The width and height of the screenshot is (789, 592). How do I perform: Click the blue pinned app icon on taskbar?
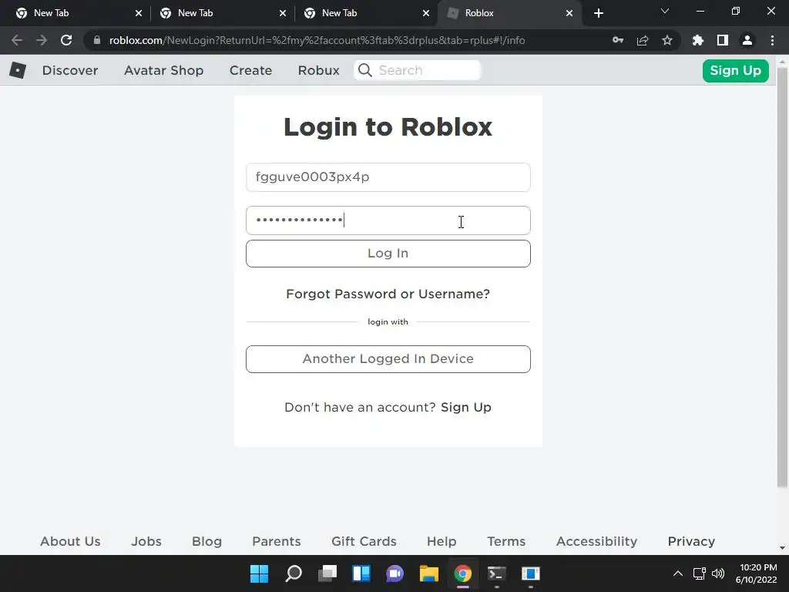(x=530, y=573)
